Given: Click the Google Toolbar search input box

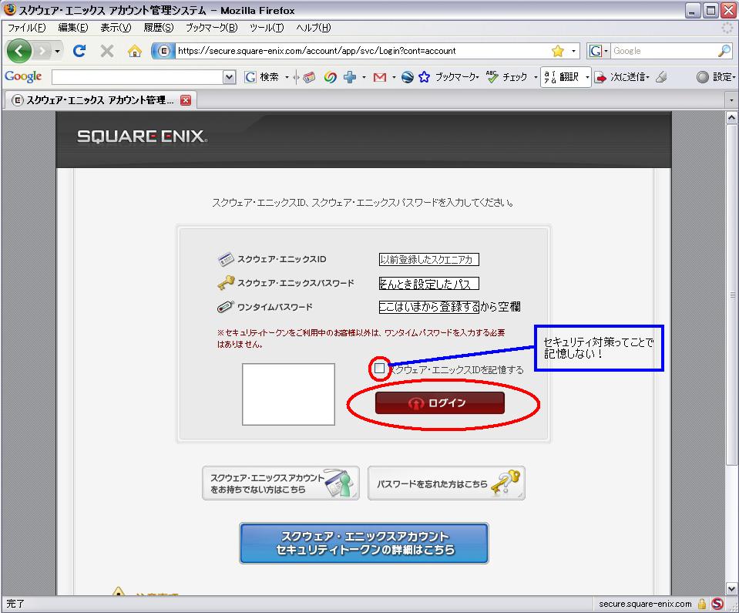Looking at the screenshot, I should pyautogui.click(x=137, y=77).
